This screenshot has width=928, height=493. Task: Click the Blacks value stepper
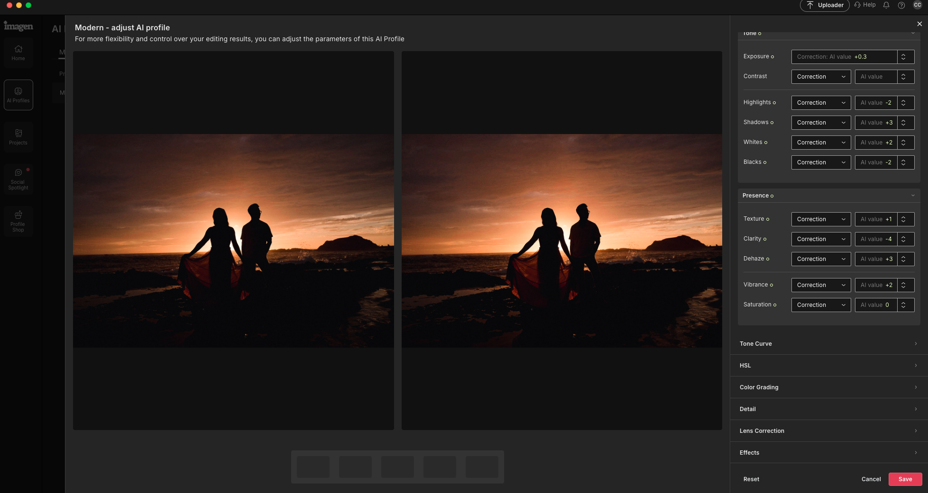pyautogui.click(x=904, y=162)
